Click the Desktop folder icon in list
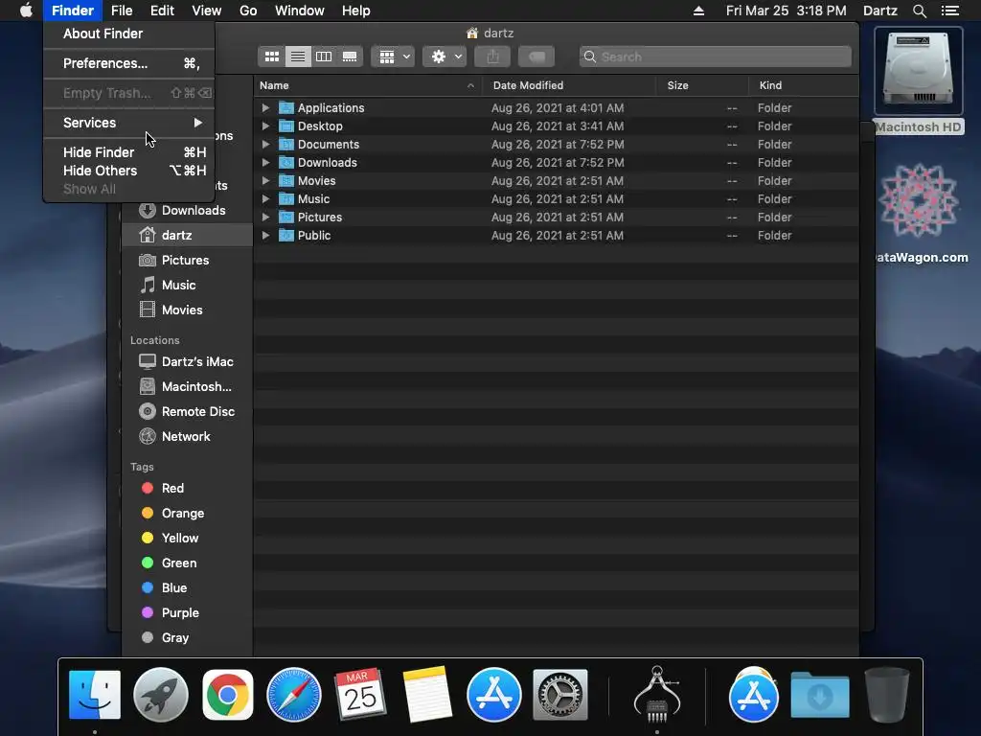 (285, 126)
